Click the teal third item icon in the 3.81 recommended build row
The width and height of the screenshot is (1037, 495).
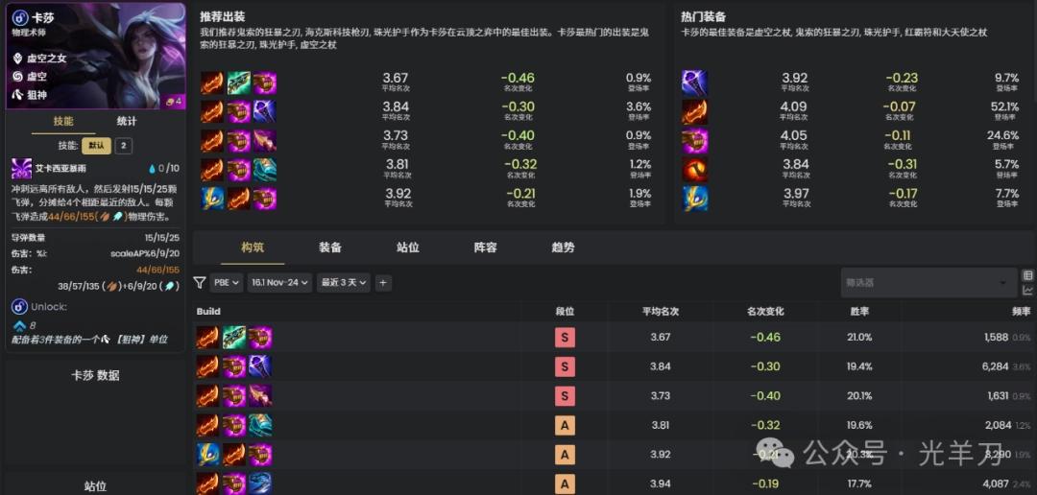tap(265, 170)
